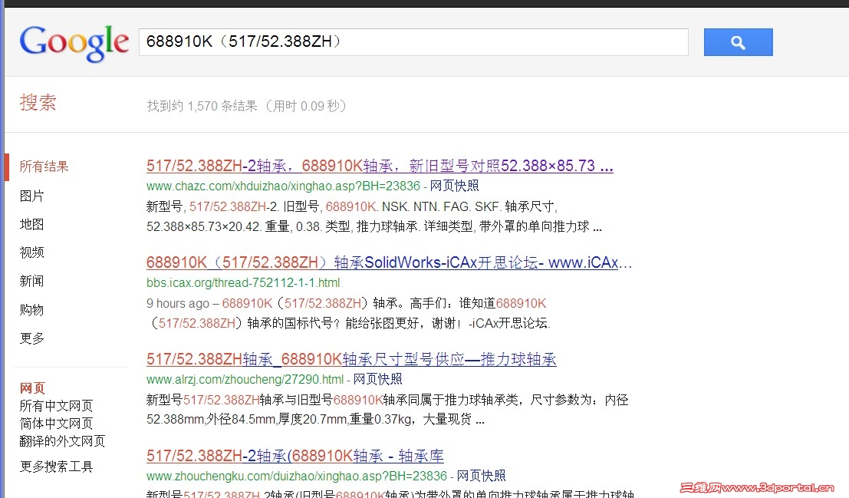Expand 更多搜索工具 options
This screenshot has height=498, width=849.
pos(56,466)
